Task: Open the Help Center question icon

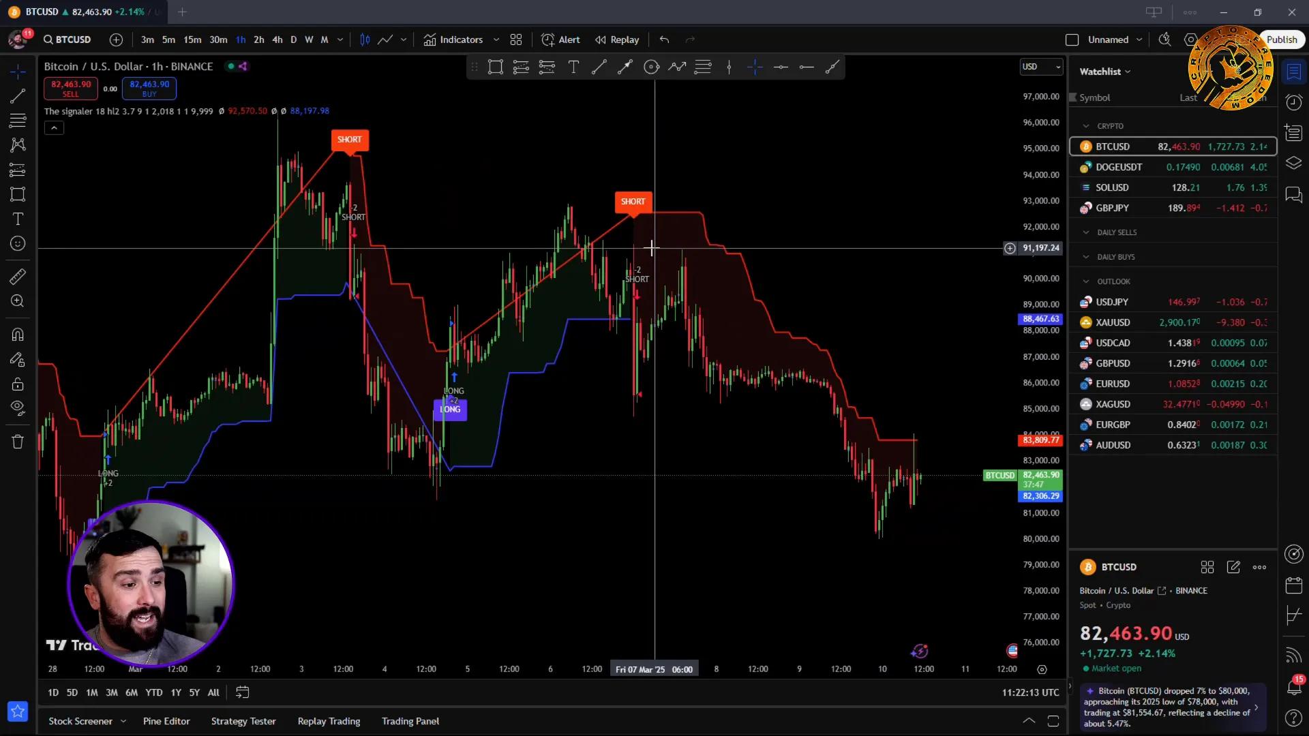Action: click(x=1293, y=718)
